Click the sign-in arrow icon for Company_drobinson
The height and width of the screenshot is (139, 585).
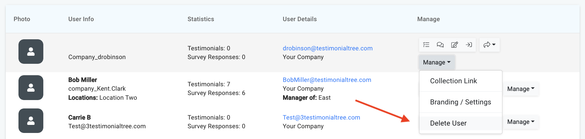coord(469,45)
